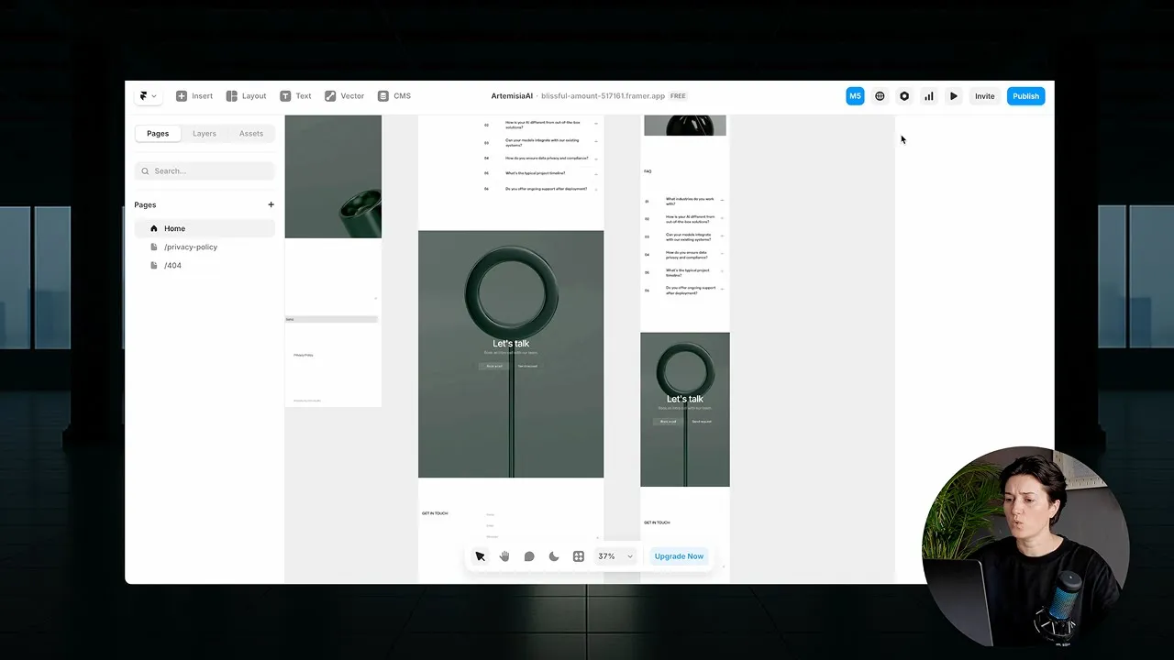Select the Vector tool
Viewport: 1174px width, 660px height.
[x=344, y=95]
